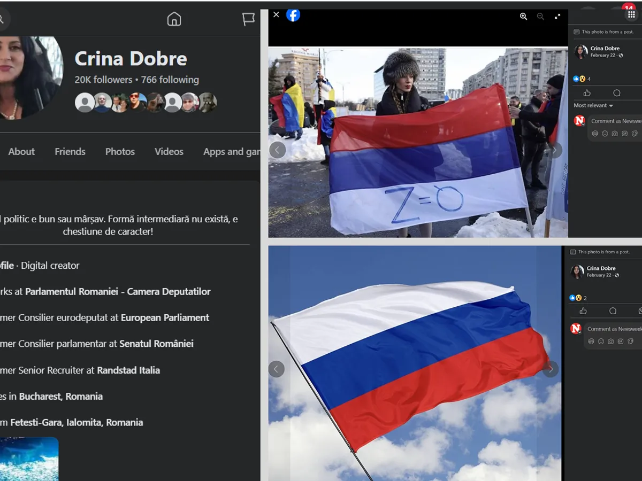Like the bottom Russian flag photo
This screenshot has width=642, height=481.
(x=583, y=311)
